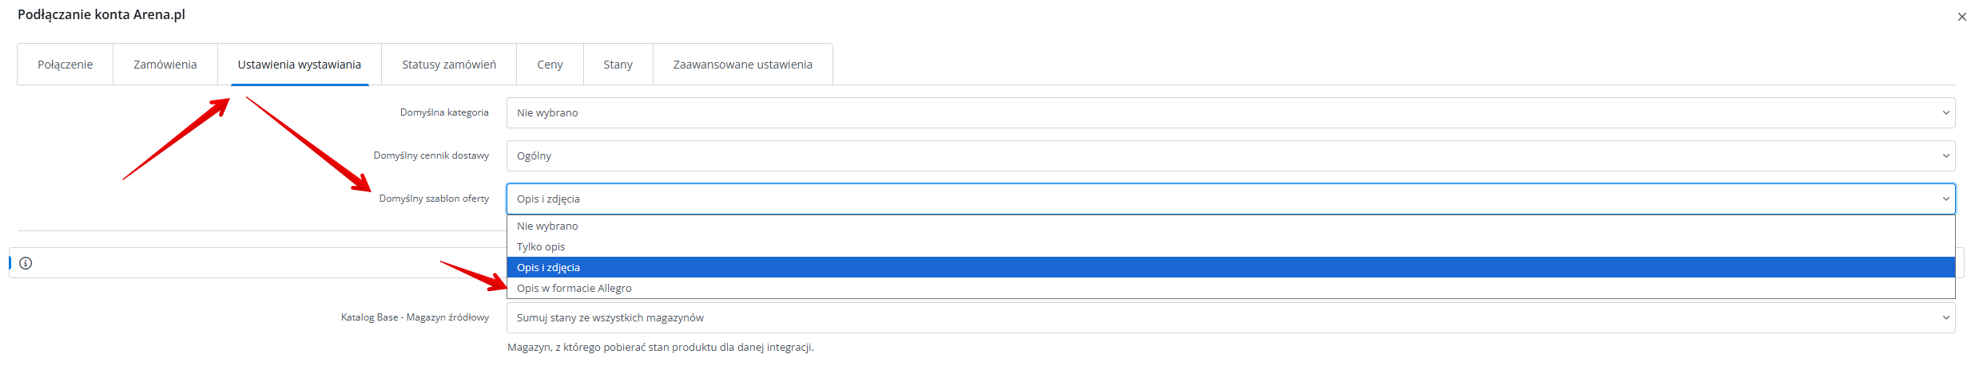Pick the Opis i zdjęcia option
Screen dimensions: 1979x366
548,268
